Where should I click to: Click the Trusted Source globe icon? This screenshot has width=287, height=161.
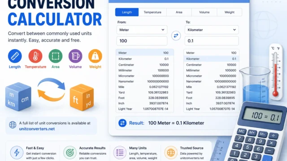coord(171,153)
